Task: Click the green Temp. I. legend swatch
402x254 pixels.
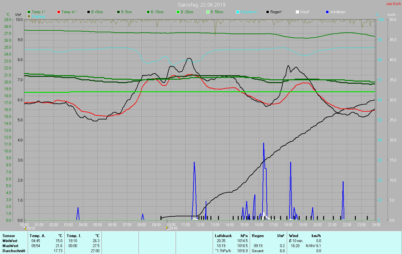Action: pos(29,12)
